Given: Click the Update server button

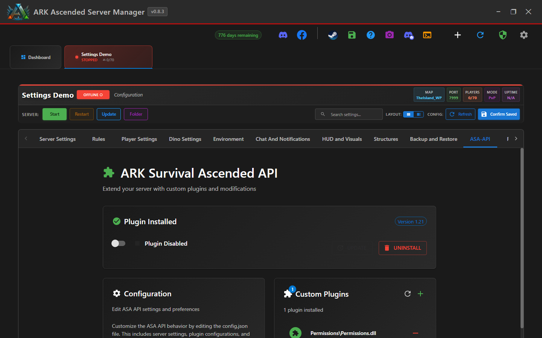Looking at the screenshot, I should (109, 114).
